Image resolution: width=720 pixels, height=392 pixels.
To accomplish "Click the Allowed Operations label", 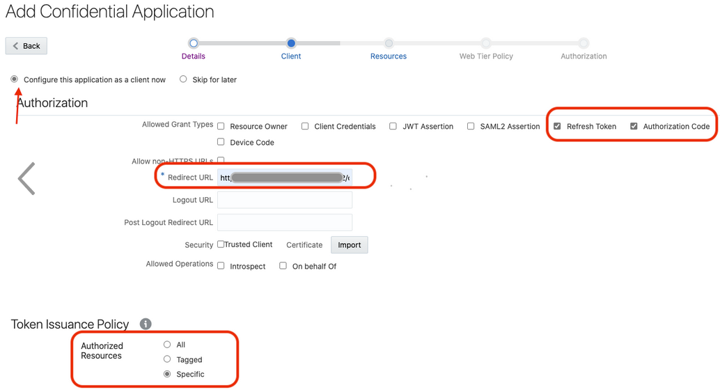I will point(180,264).
